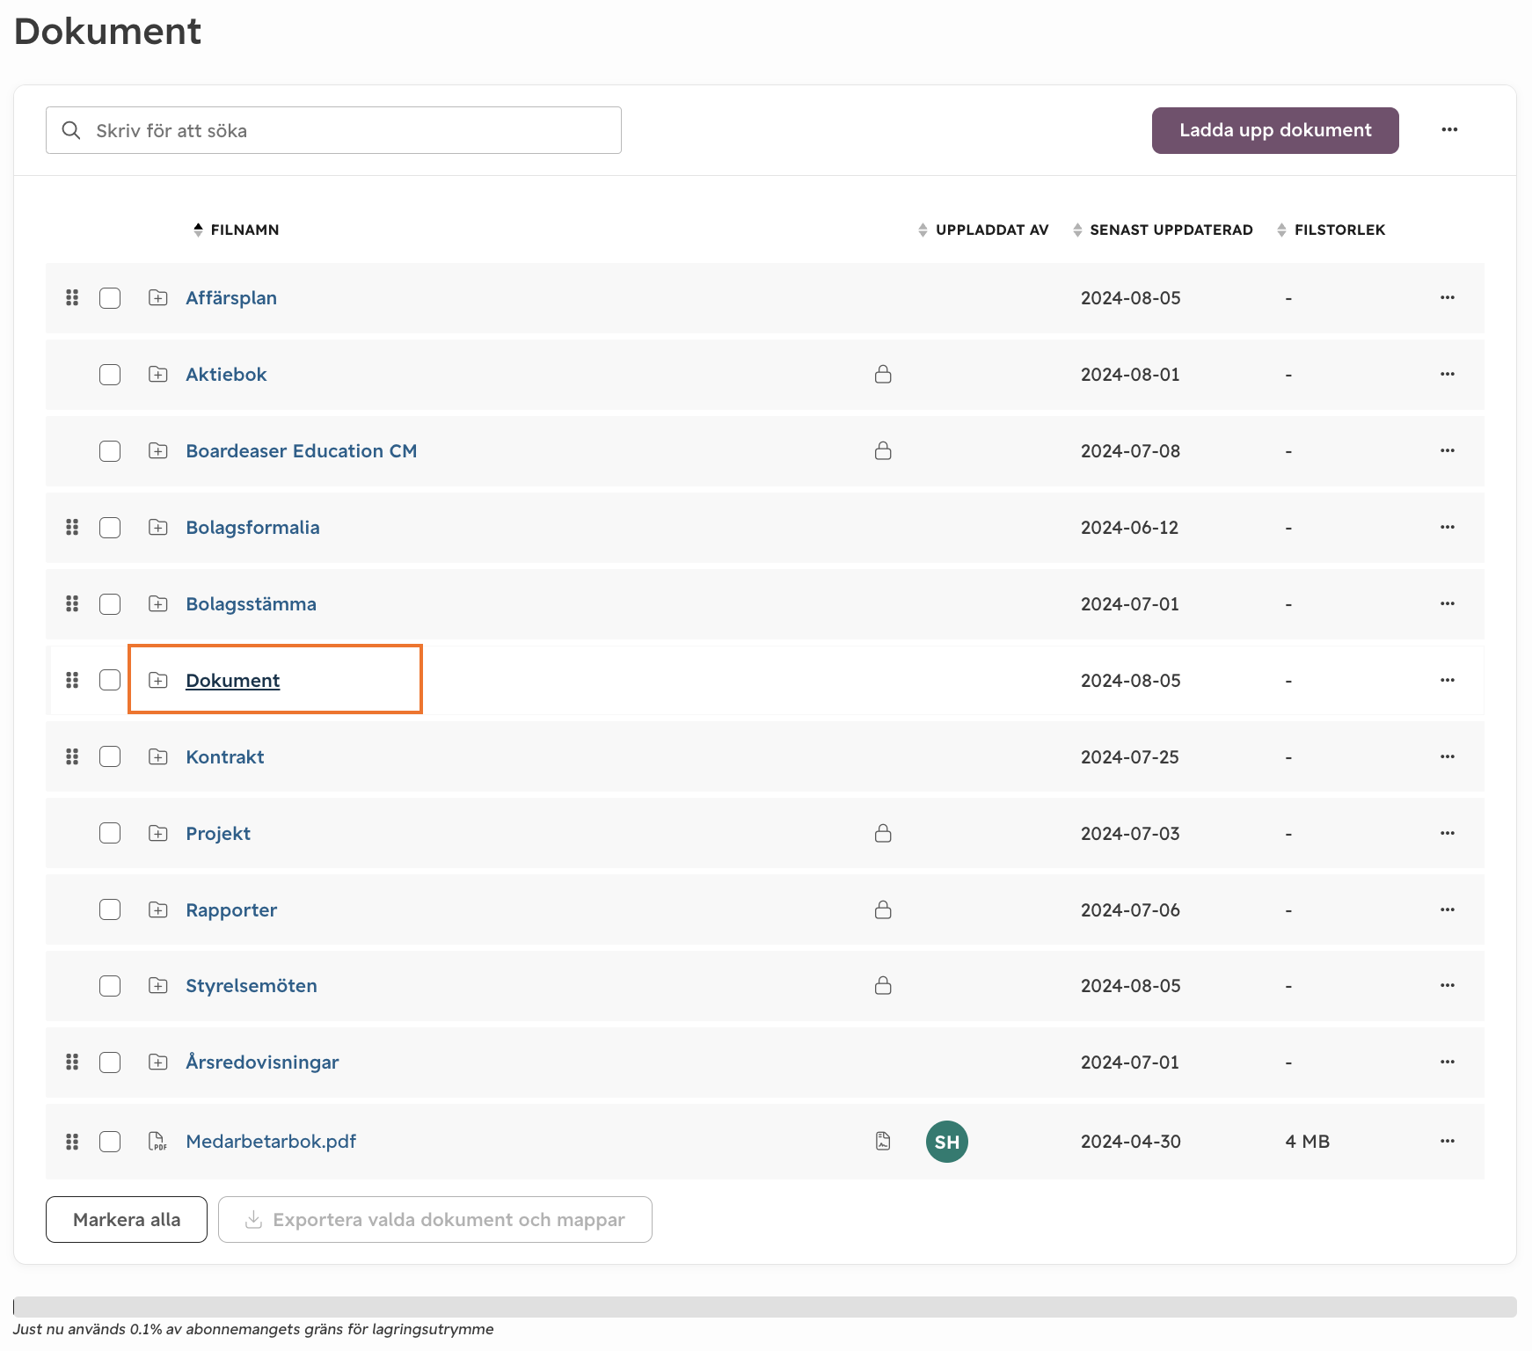The width and height of the screenshot is (1532, 1351).
Task: Check the Projekt checkbox
Action: tap(110, 834)
